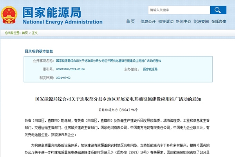Open the 首页 navigation menu item
This screenshot has width=235, height=157.
point(130,21)
